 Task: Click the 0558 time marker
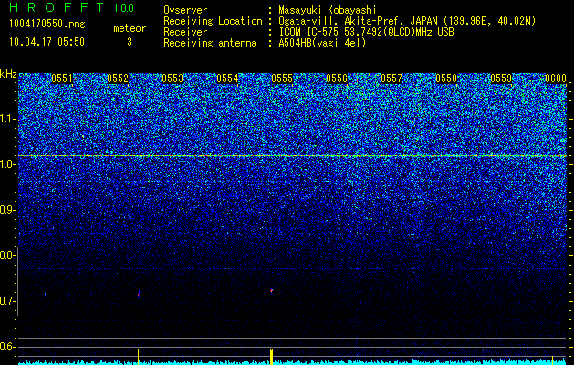tap(446, 78)
